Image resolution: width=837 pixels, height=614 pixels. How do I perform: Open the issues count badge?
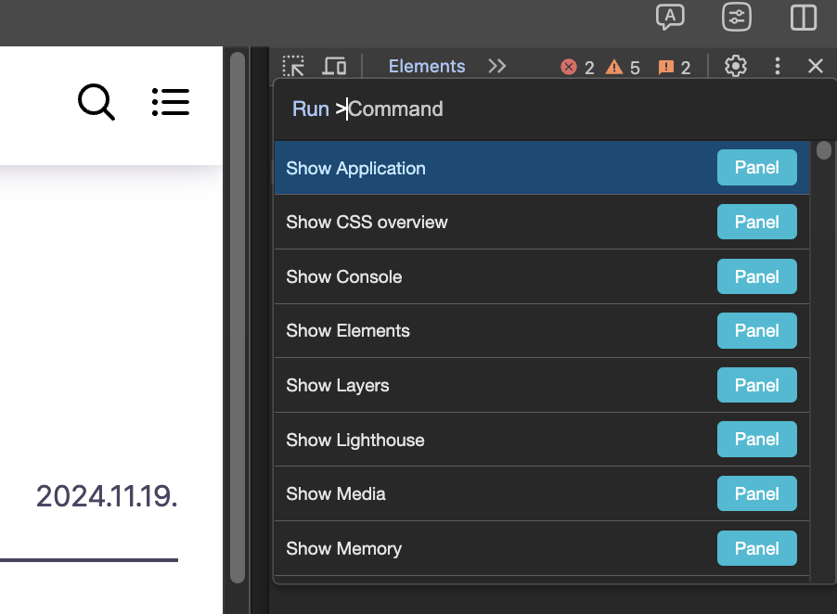(x=675, y=67)
